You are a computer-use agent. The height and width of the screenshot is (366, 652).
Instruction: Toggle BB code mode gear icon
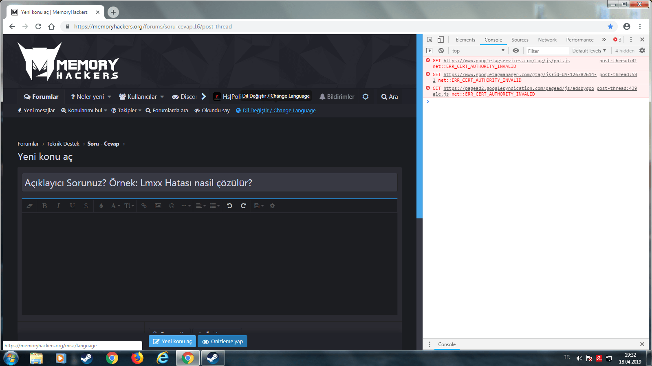272,206
